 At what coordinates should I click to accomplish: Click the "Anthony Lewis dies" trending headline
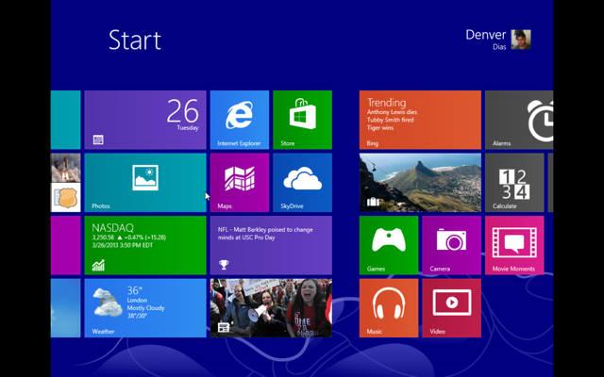coord(393,112)
